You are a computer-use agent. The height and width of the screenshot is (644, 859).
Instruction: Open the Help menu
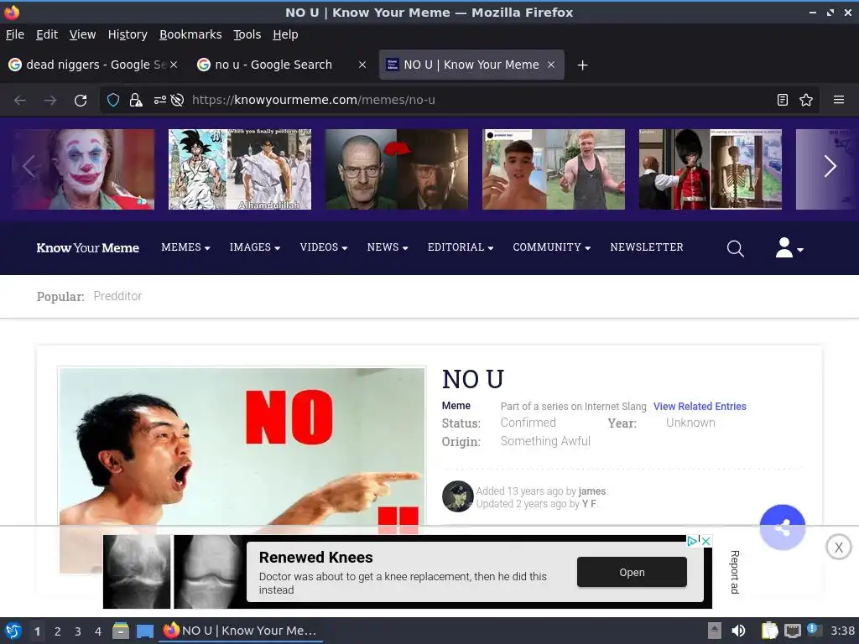(x=285, y=34)
